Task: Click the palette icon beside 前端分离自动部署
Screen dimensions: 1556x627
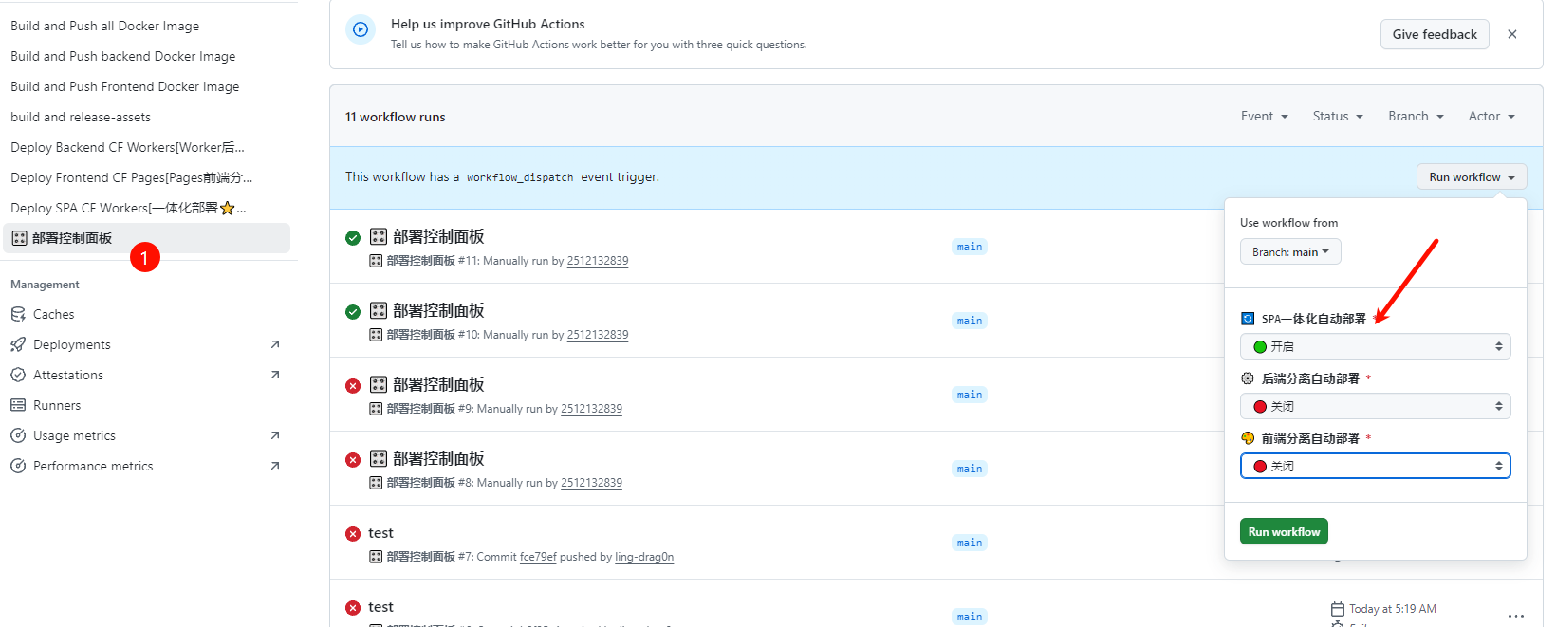Action: 1248,438
